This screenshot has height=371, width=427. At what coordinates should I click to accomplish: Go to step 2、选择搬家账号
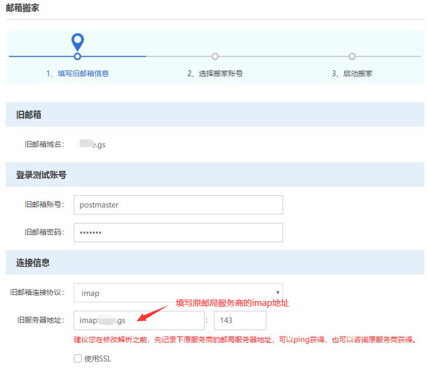click(215, 74)
